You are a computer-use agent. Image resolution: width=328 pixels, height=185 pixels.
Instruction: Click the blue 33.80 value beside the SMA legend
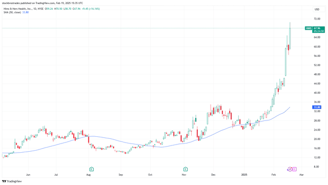point(26,12)
